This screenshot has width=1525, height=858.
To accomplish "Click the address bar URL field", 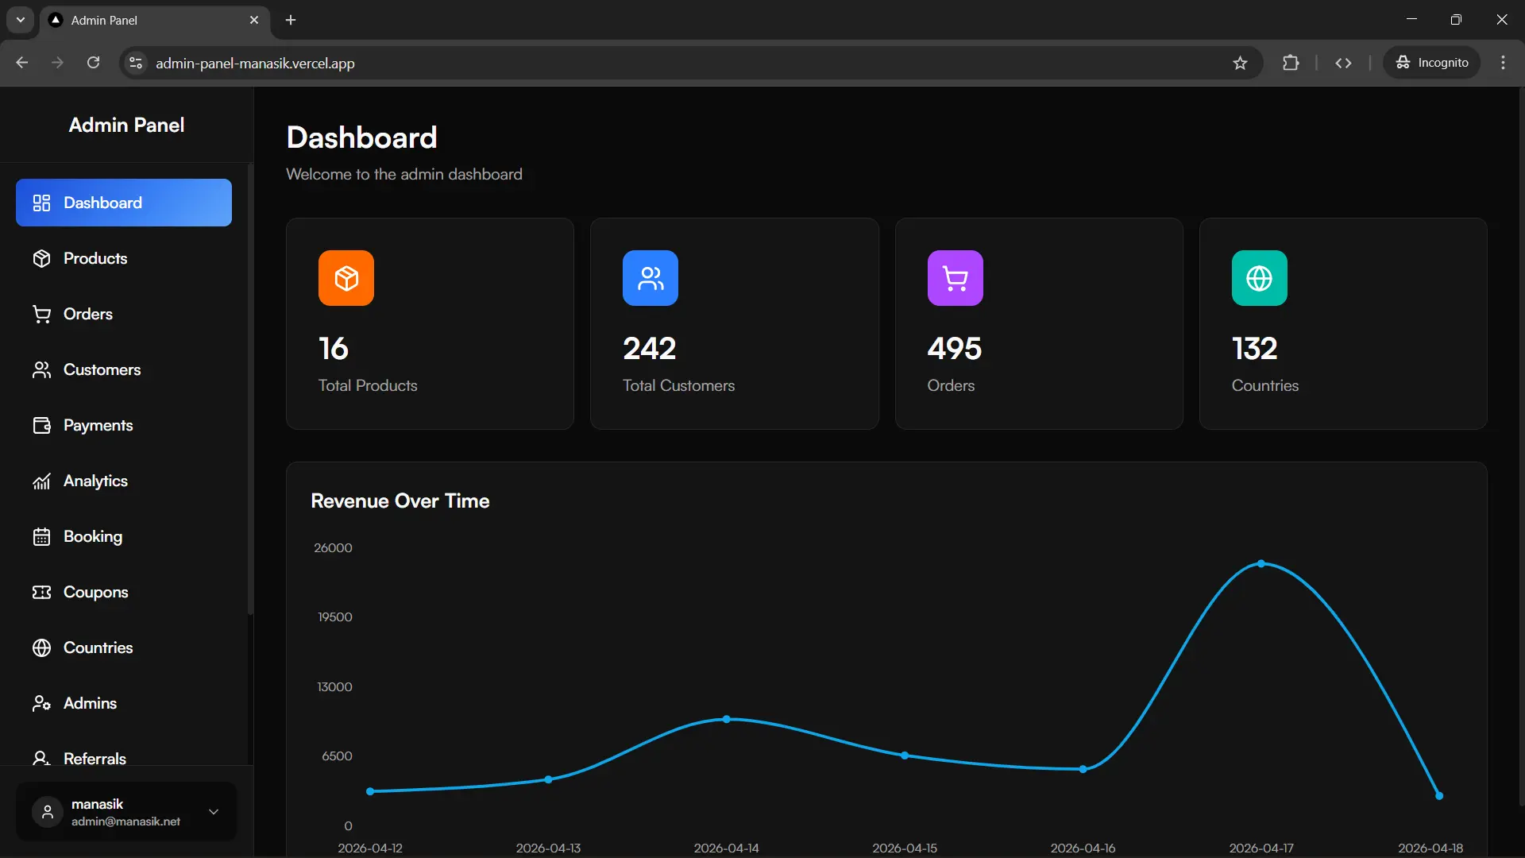I will pyautogui.click(x=683, y=63).
